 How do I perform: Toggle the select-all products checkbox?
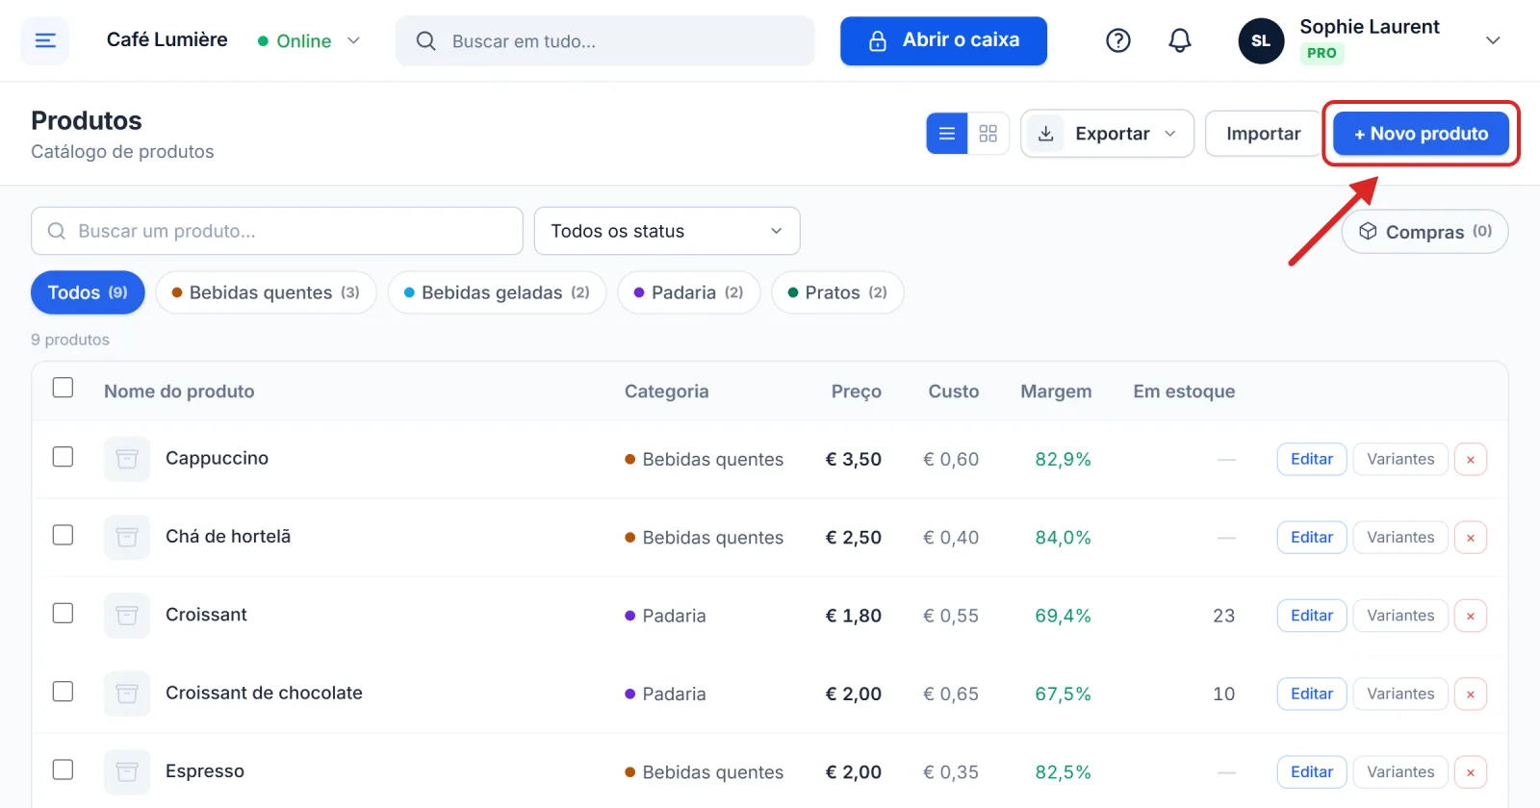click(x=63, y=388)
